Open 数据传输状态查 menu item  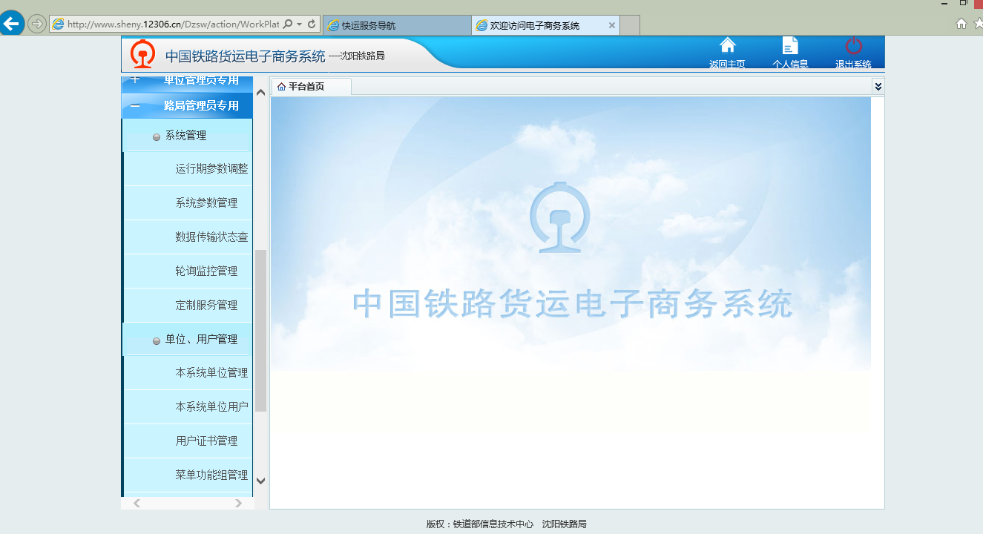click(x=188, y=237)
